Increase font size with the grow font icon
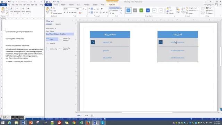 point(83,9)
